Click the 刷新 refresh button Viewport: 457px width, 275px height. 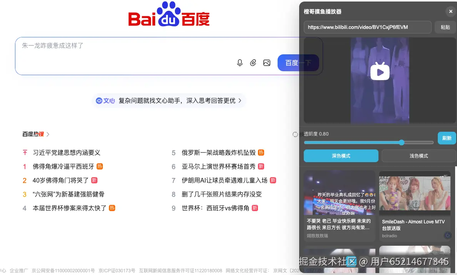[447, 138]
